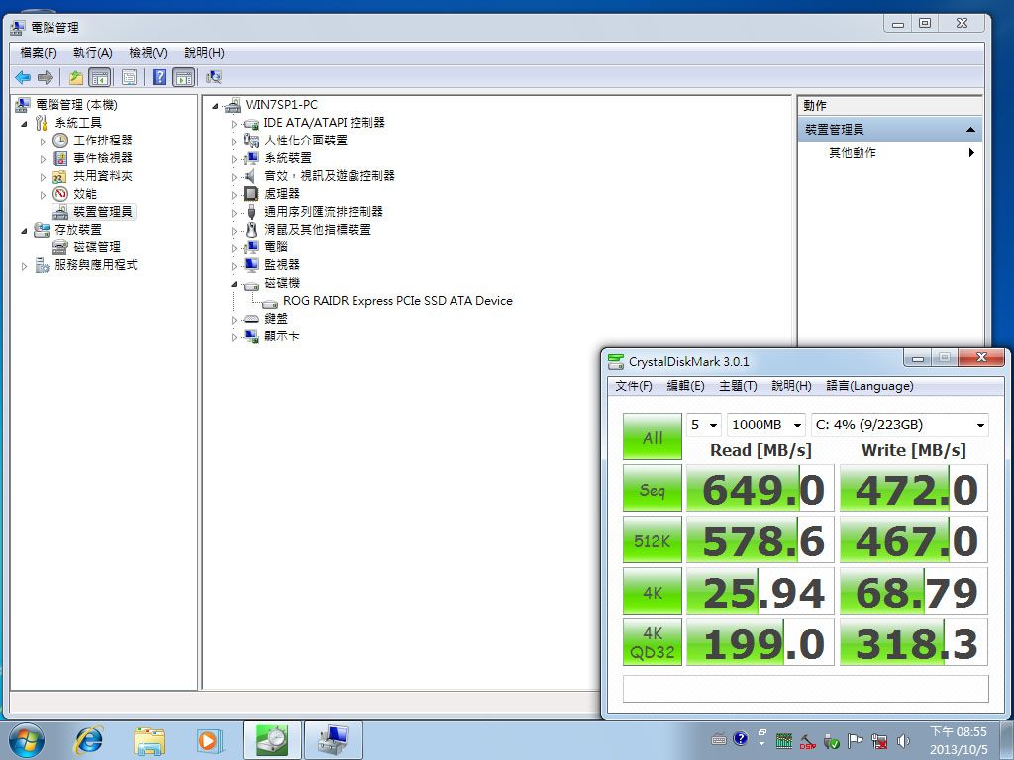Expand the 顯示卡 device category
This screenshot has width=1014, height=760.
tap(234, 336)
